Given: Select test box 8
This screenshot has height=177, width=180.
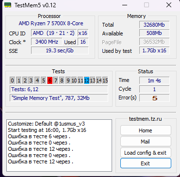Looking at the screenshot, I should coord(62,80).
